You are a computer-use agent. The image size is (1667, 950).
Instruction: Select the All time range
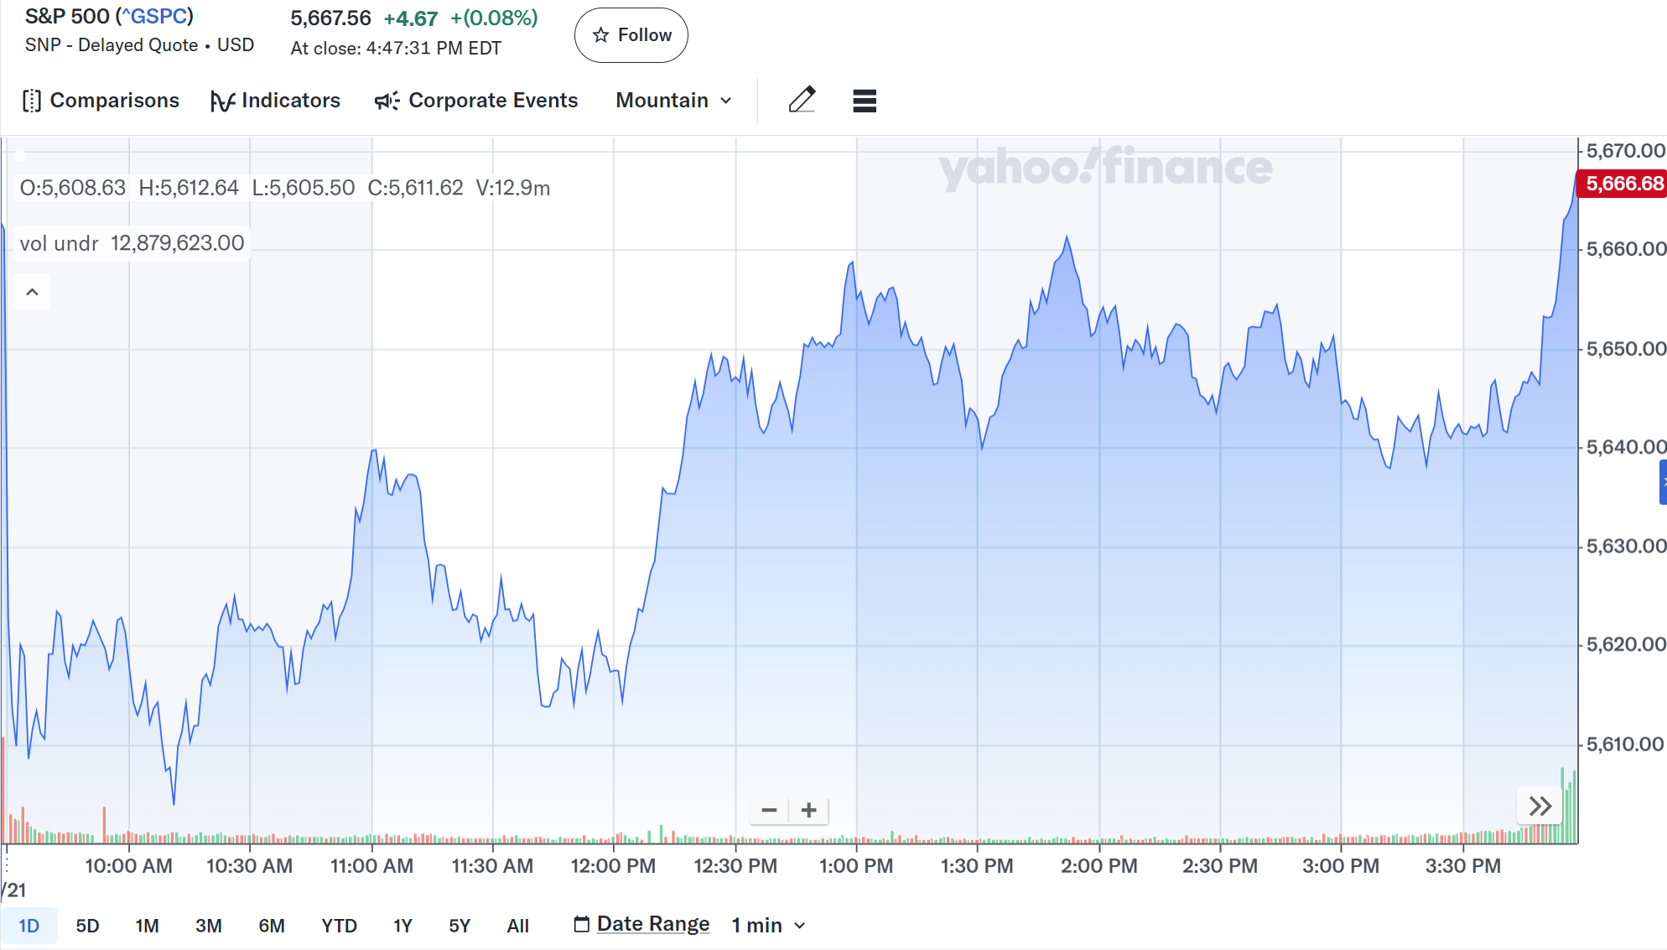(517, 926)
